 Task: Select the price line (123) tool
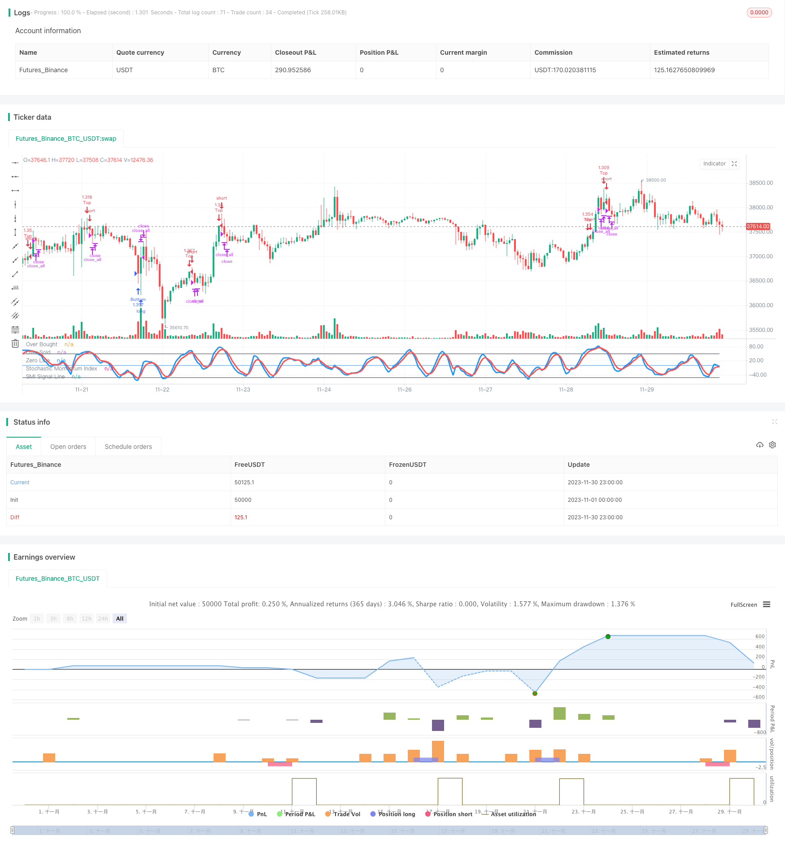click(x=15, y=288)
